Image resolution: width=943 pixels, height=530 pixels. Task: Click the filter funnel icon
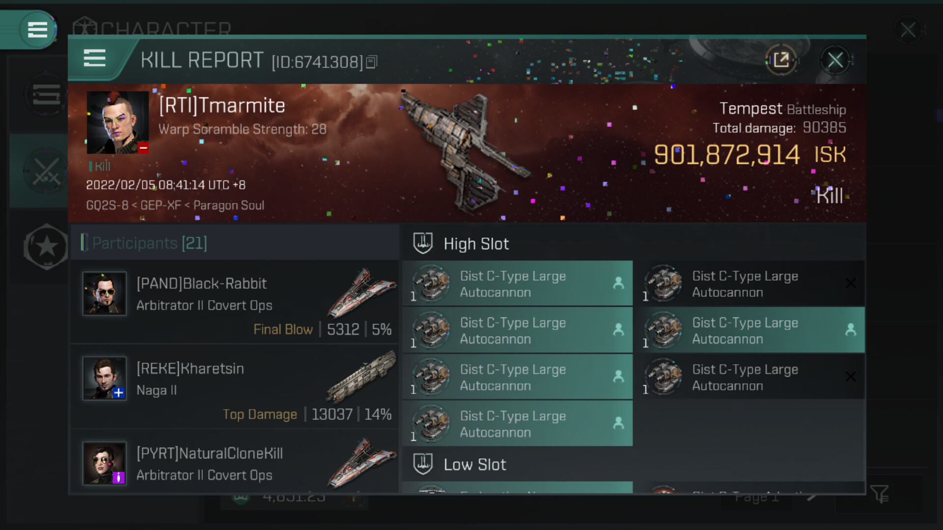(879, 494)
